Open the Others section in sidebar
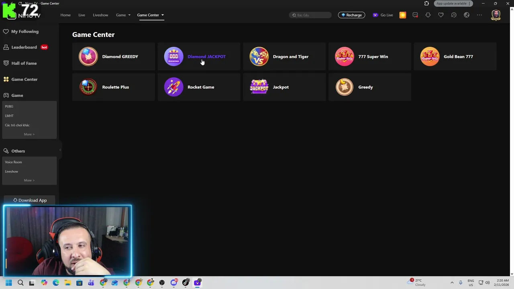The width and height of the screenshot is (514, 289). [14, 151]
